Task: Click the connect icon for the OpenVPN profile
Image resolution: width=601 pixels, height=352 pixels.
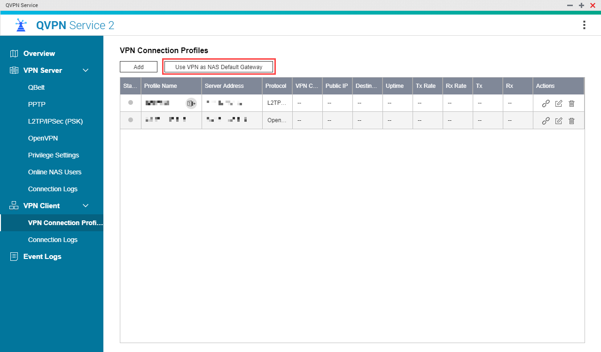Action: (x=546, y=121)
